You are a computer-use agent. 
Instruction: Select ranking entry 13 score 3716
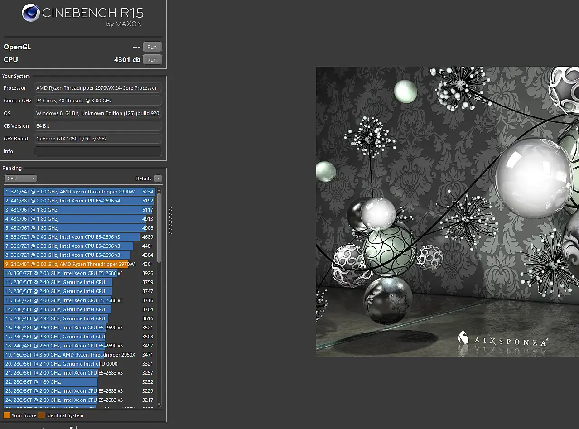tap(80, 300)
